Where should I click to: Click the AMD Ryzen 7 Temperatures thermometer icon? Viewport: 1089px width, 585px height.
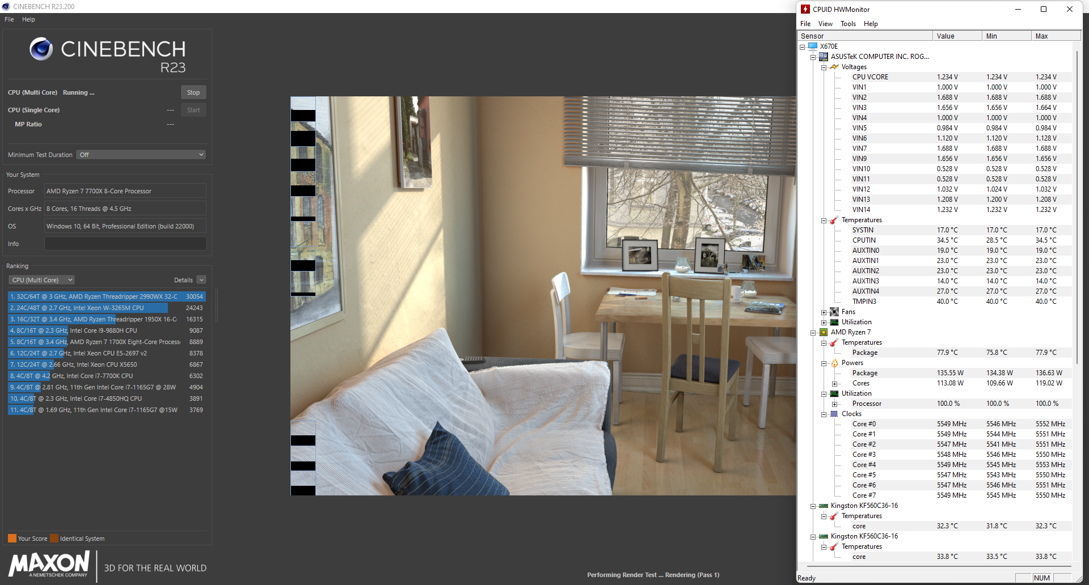click(834, 342)
